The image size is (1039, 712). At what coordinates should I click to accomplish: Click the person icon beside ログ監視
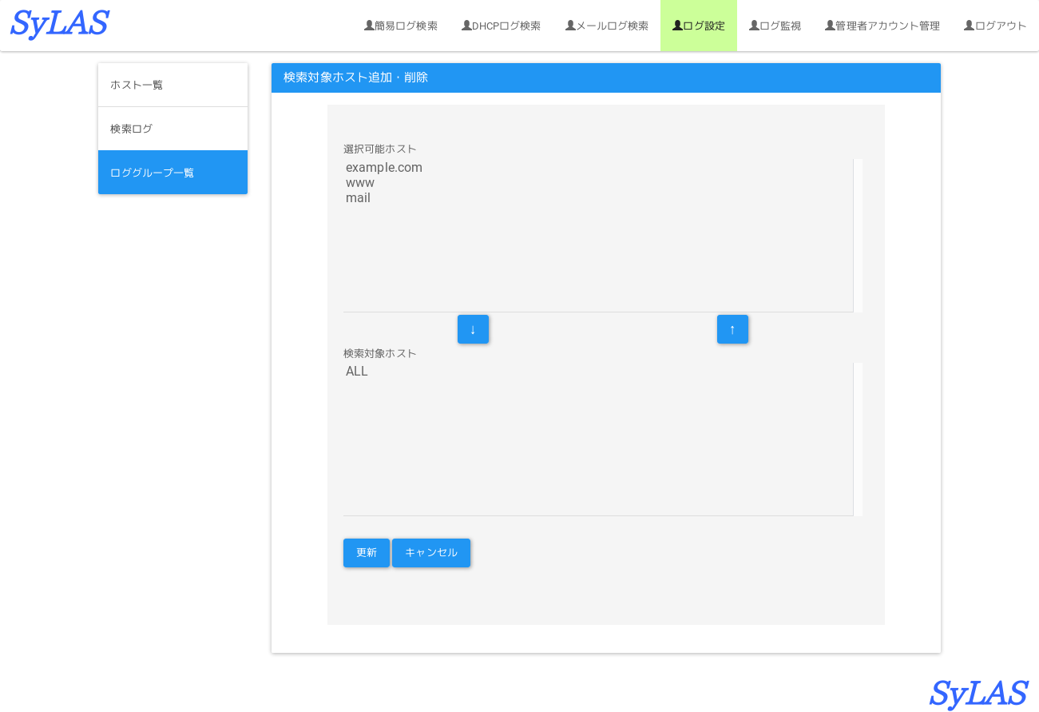(x=754, y=26)
